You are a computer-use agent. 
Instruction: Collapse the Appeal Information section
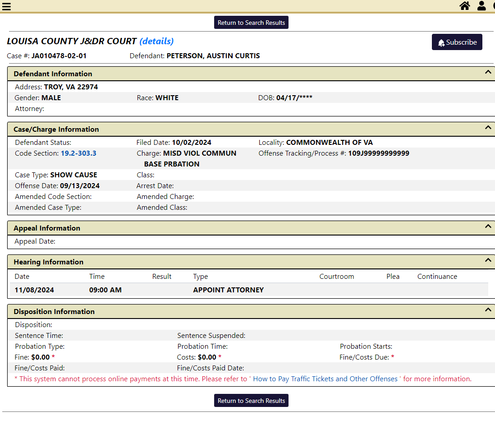(x=488, y=226)
